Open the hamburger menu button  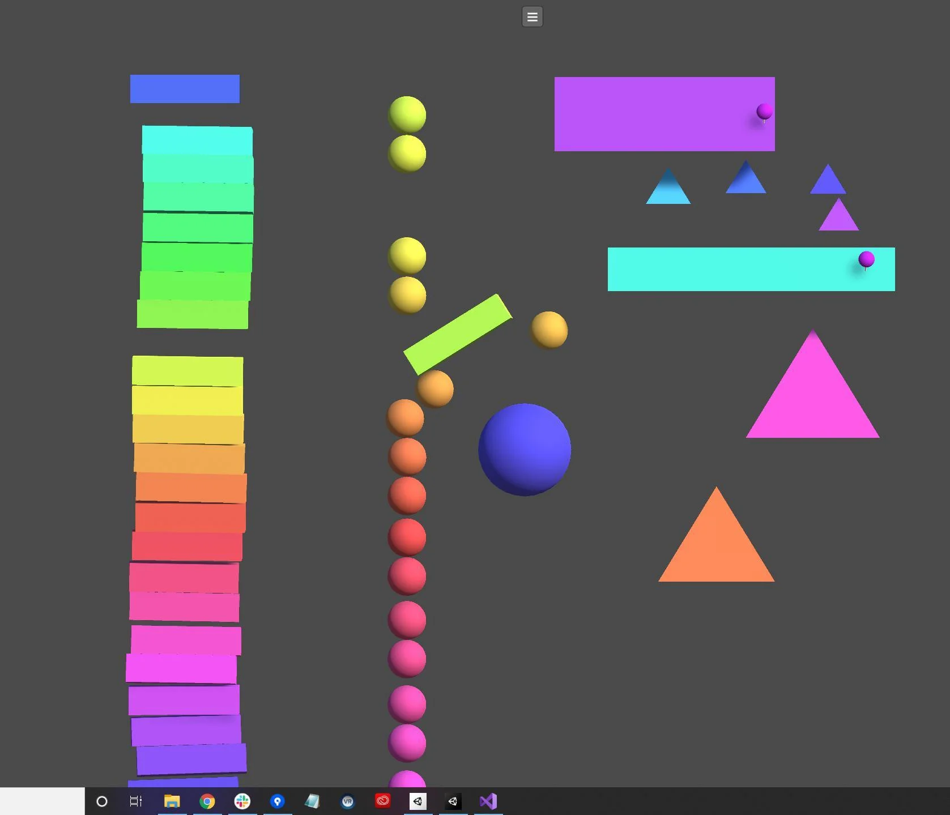click(x=532, y=17)
